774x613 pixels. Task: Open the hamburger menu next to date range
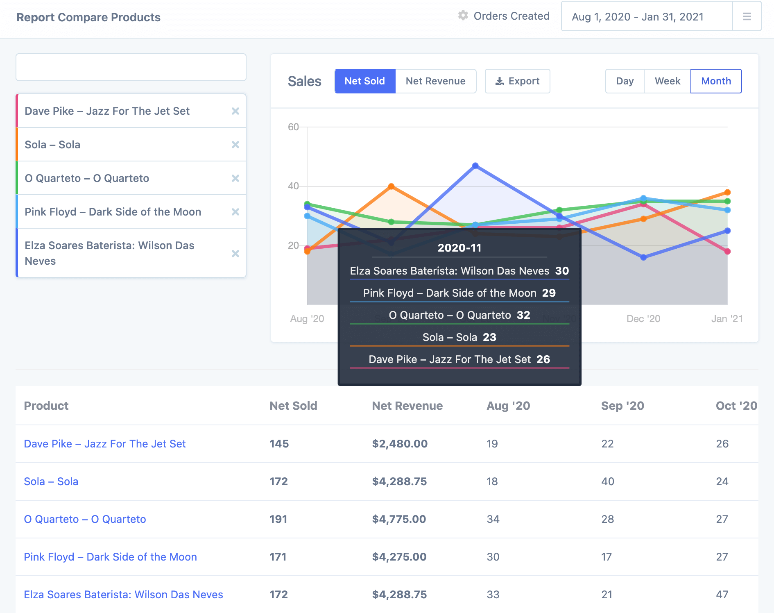747,16
